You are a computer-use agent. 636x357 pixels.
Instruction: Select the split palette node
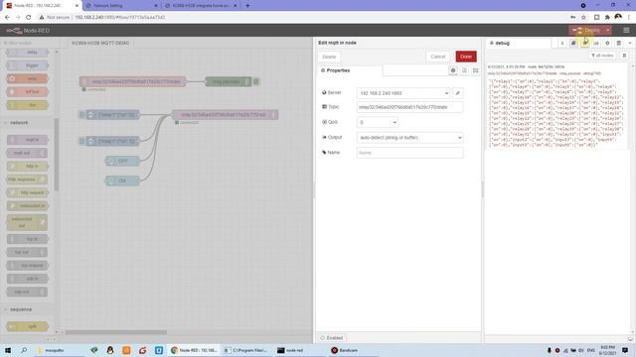[x=28, y=326]
